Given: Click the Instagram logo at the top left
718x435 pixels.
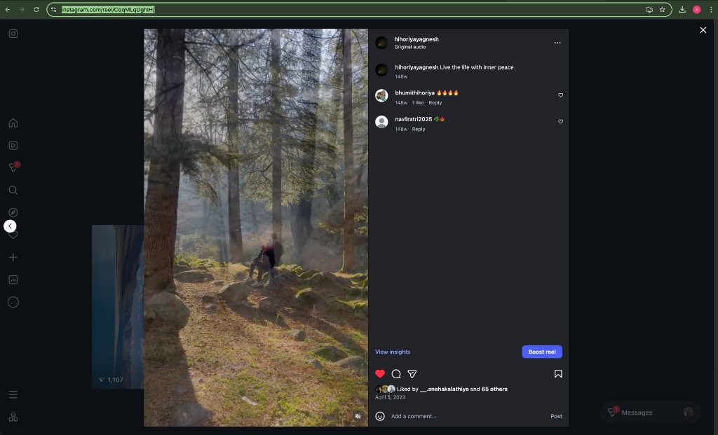Looking at the screenshot, I should click(x=13, y=33).
